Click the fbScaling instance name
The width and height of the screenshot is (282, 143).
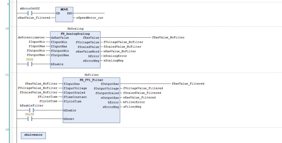[75, 29]
